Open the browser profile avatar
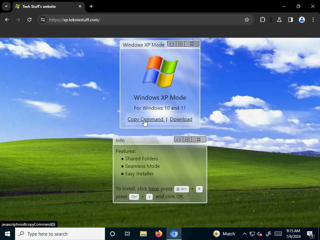This screenshot has height=240, width=320. pyautogui.click(x=302, y=20)
